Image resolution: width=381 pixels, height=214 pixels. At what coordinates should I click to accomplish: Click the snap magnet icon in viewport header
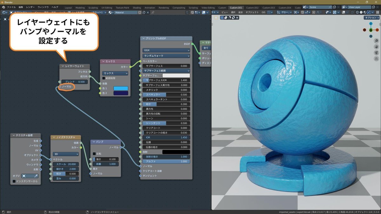pyautogui.click(x=302, y=12)
